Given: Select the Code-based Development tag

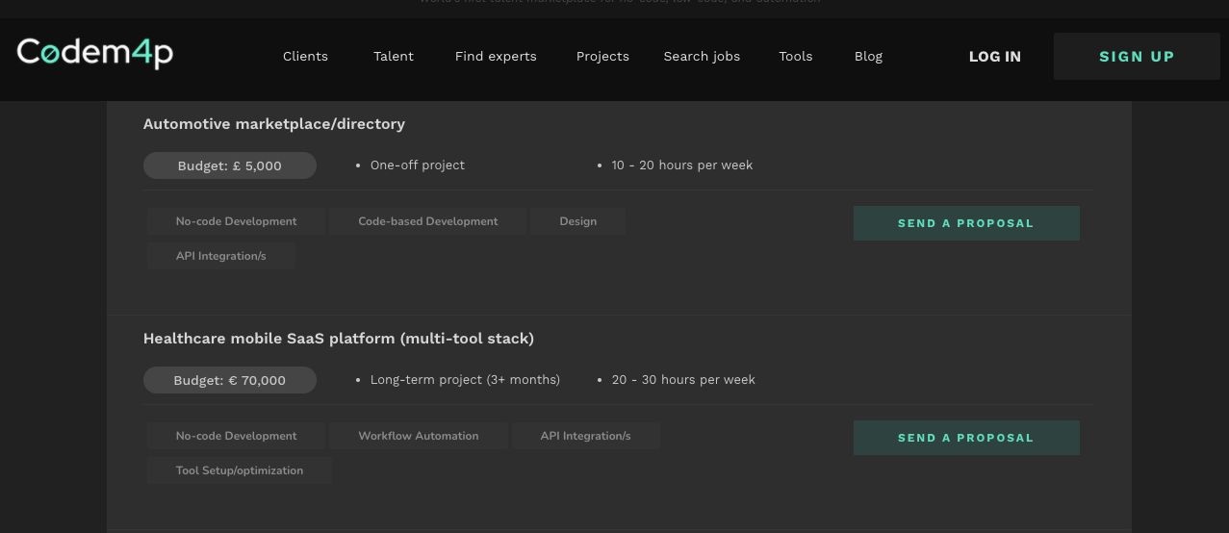Looking at the screenshot, I should 428,221.
